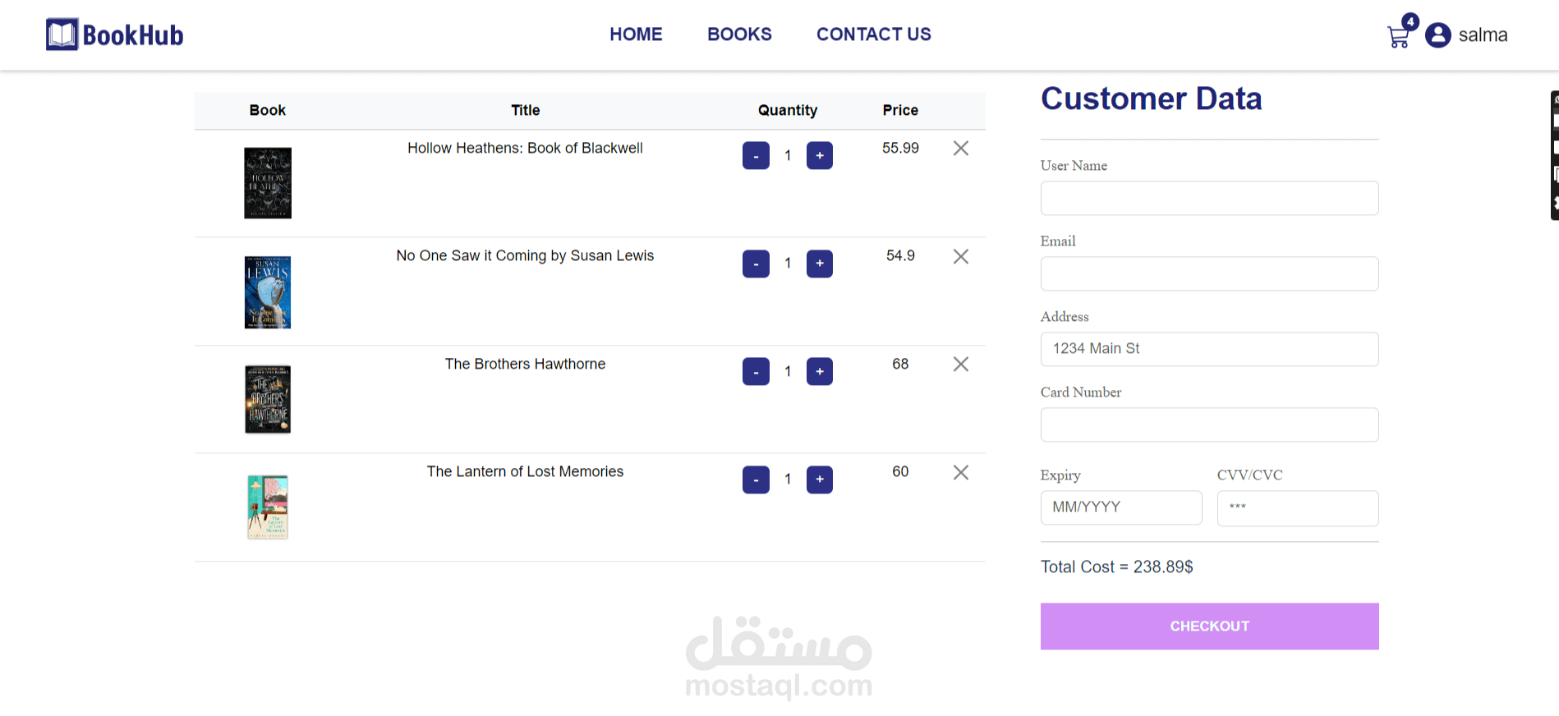Click the price 54.9
This screenshot has width=1559, height=716.
tap(900, 256)
